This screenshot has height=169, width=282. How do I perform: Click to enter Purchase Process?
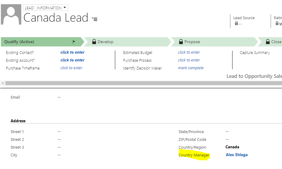[189, 60]
